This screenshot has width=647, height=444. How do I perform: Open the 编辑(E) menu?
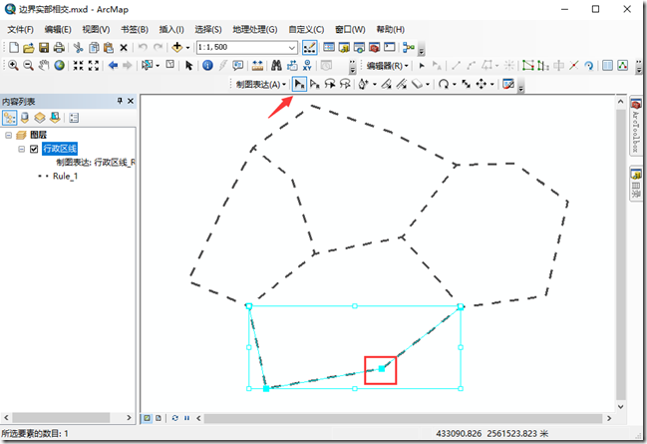(x=58, y=29)
